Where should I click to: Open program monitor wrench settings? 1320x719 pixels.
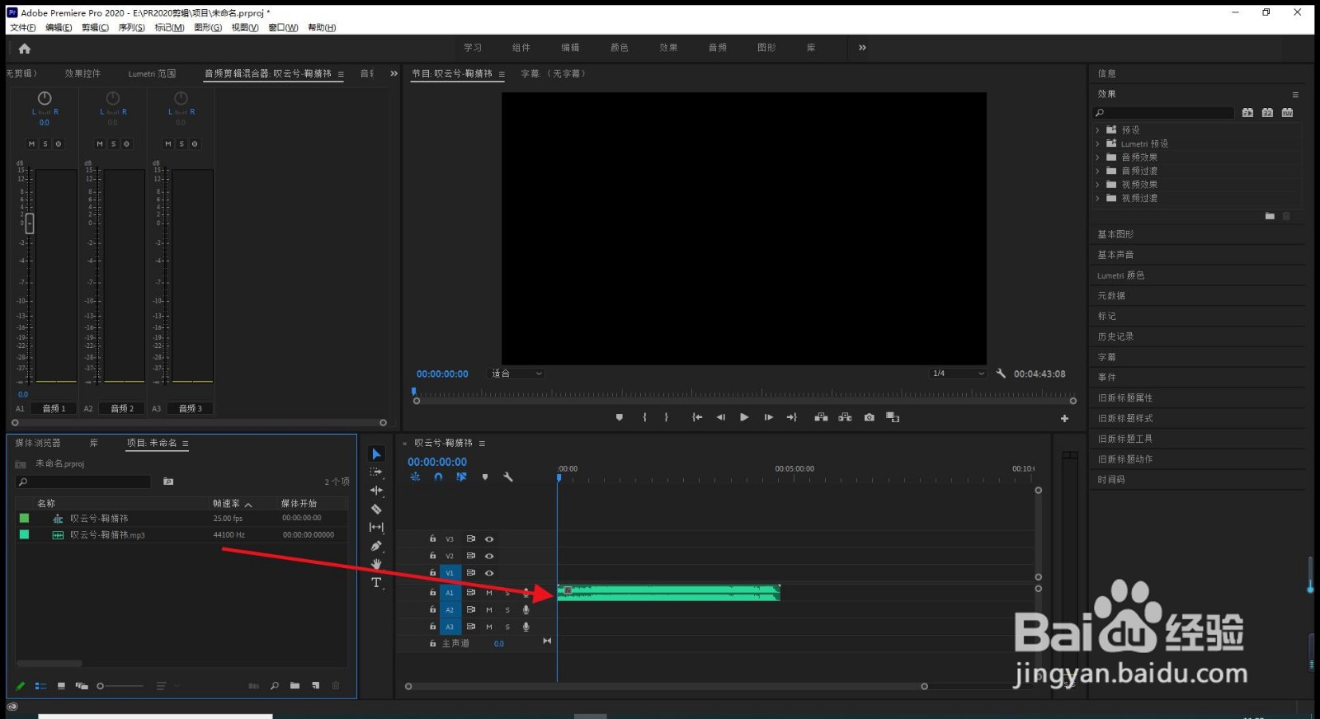pos(1001,374)
